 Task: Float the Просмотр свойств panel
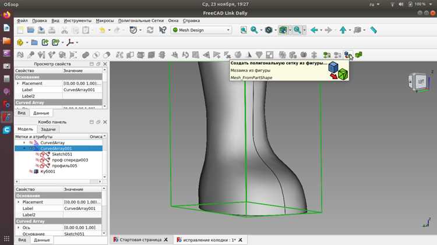[98, 64]
